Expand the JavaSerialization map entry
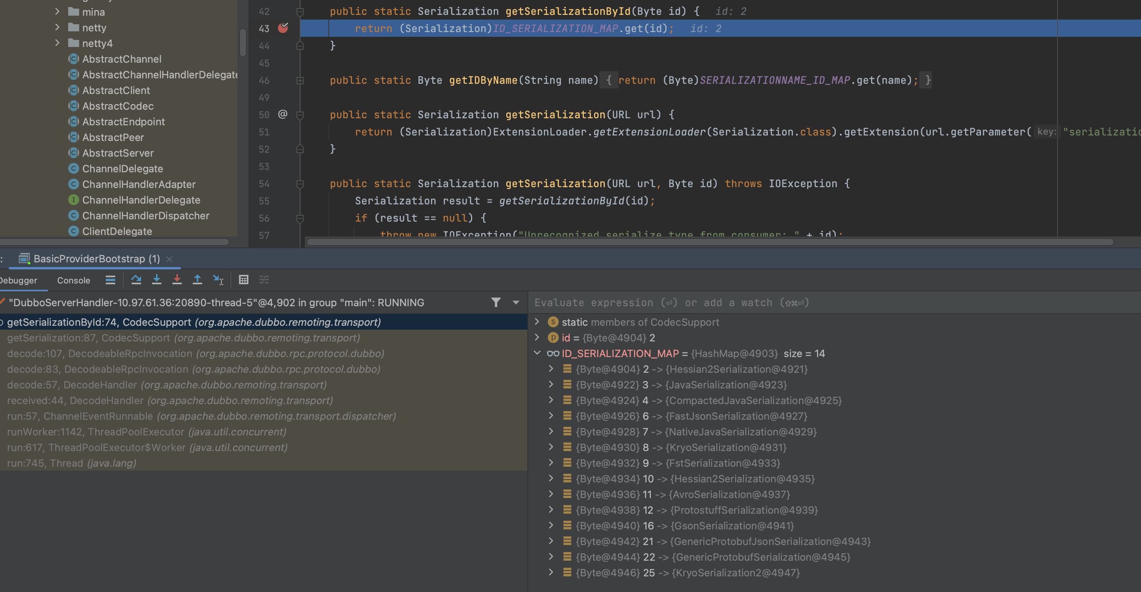The height and width of the screenshot is (592, 1141). (x=551, y=384)
